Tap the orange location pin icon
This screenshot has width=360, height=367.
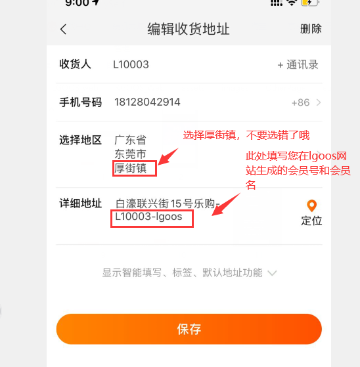tap(311, 206)
